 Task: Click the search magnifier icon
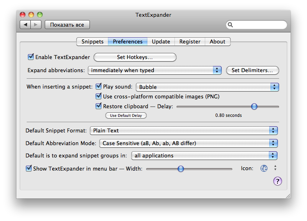click(230, 25)
